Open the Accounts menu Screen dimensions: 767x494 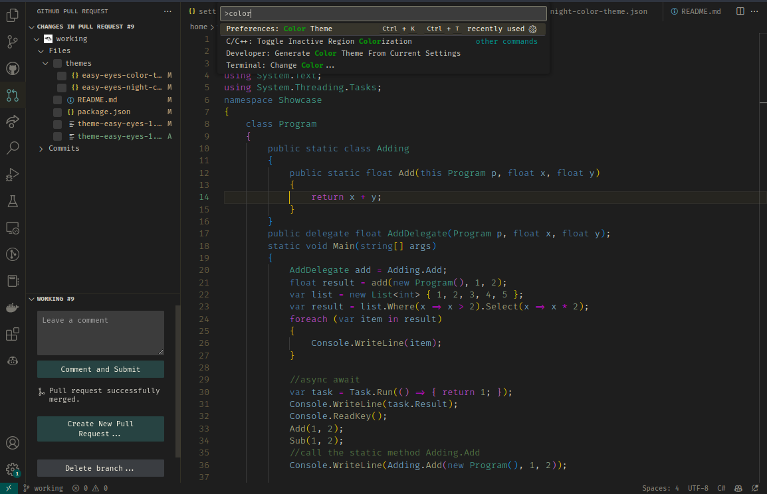pos(13,443)
